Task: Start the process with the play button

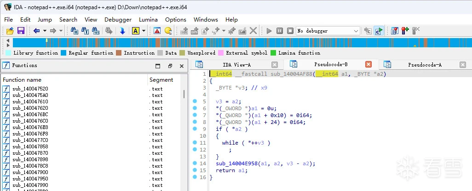Action: point(269,31)
